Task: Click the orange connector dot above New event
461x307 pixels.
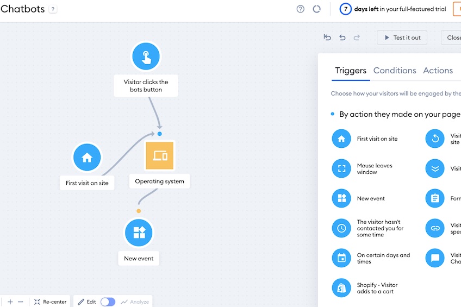Action: coord(139,211)
